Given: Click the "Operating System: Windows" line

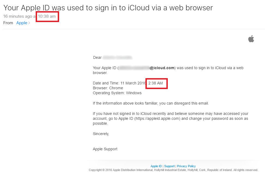Looking at the screenshot, I should 117,93.
